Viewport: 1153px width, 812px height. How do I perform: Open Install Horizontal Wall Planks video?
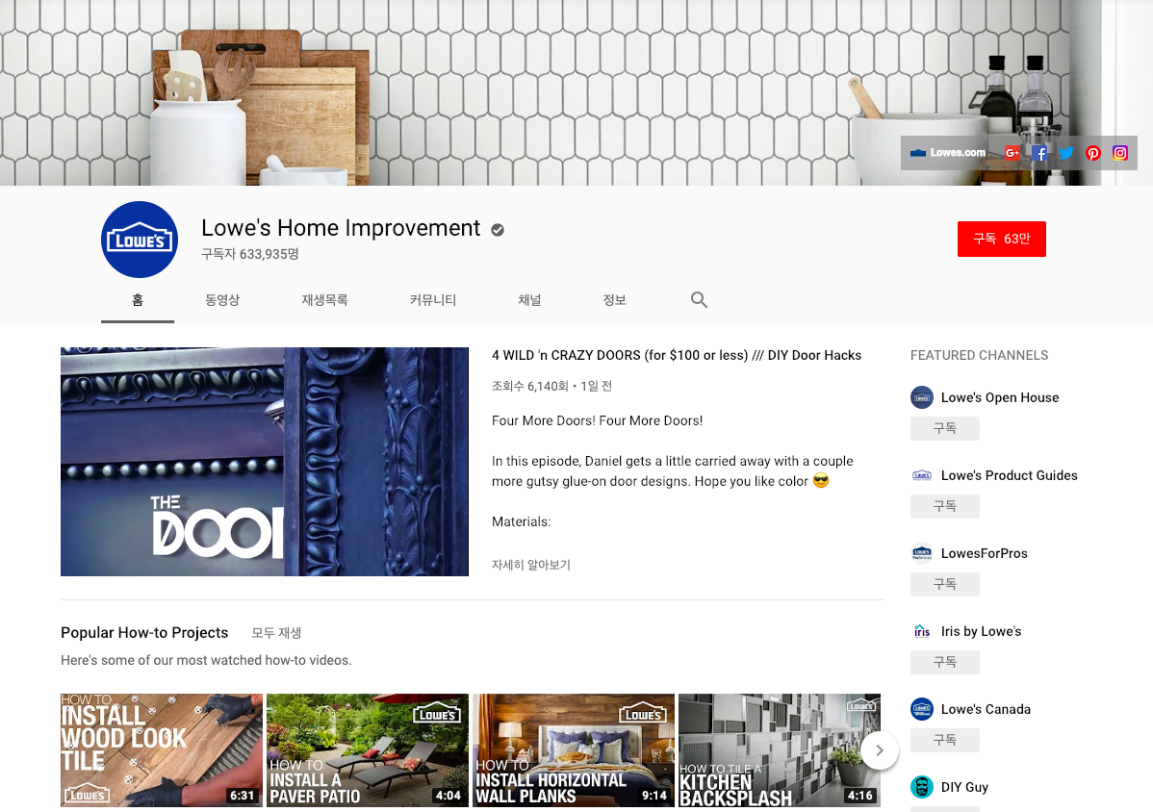click(x=574, y=750)
